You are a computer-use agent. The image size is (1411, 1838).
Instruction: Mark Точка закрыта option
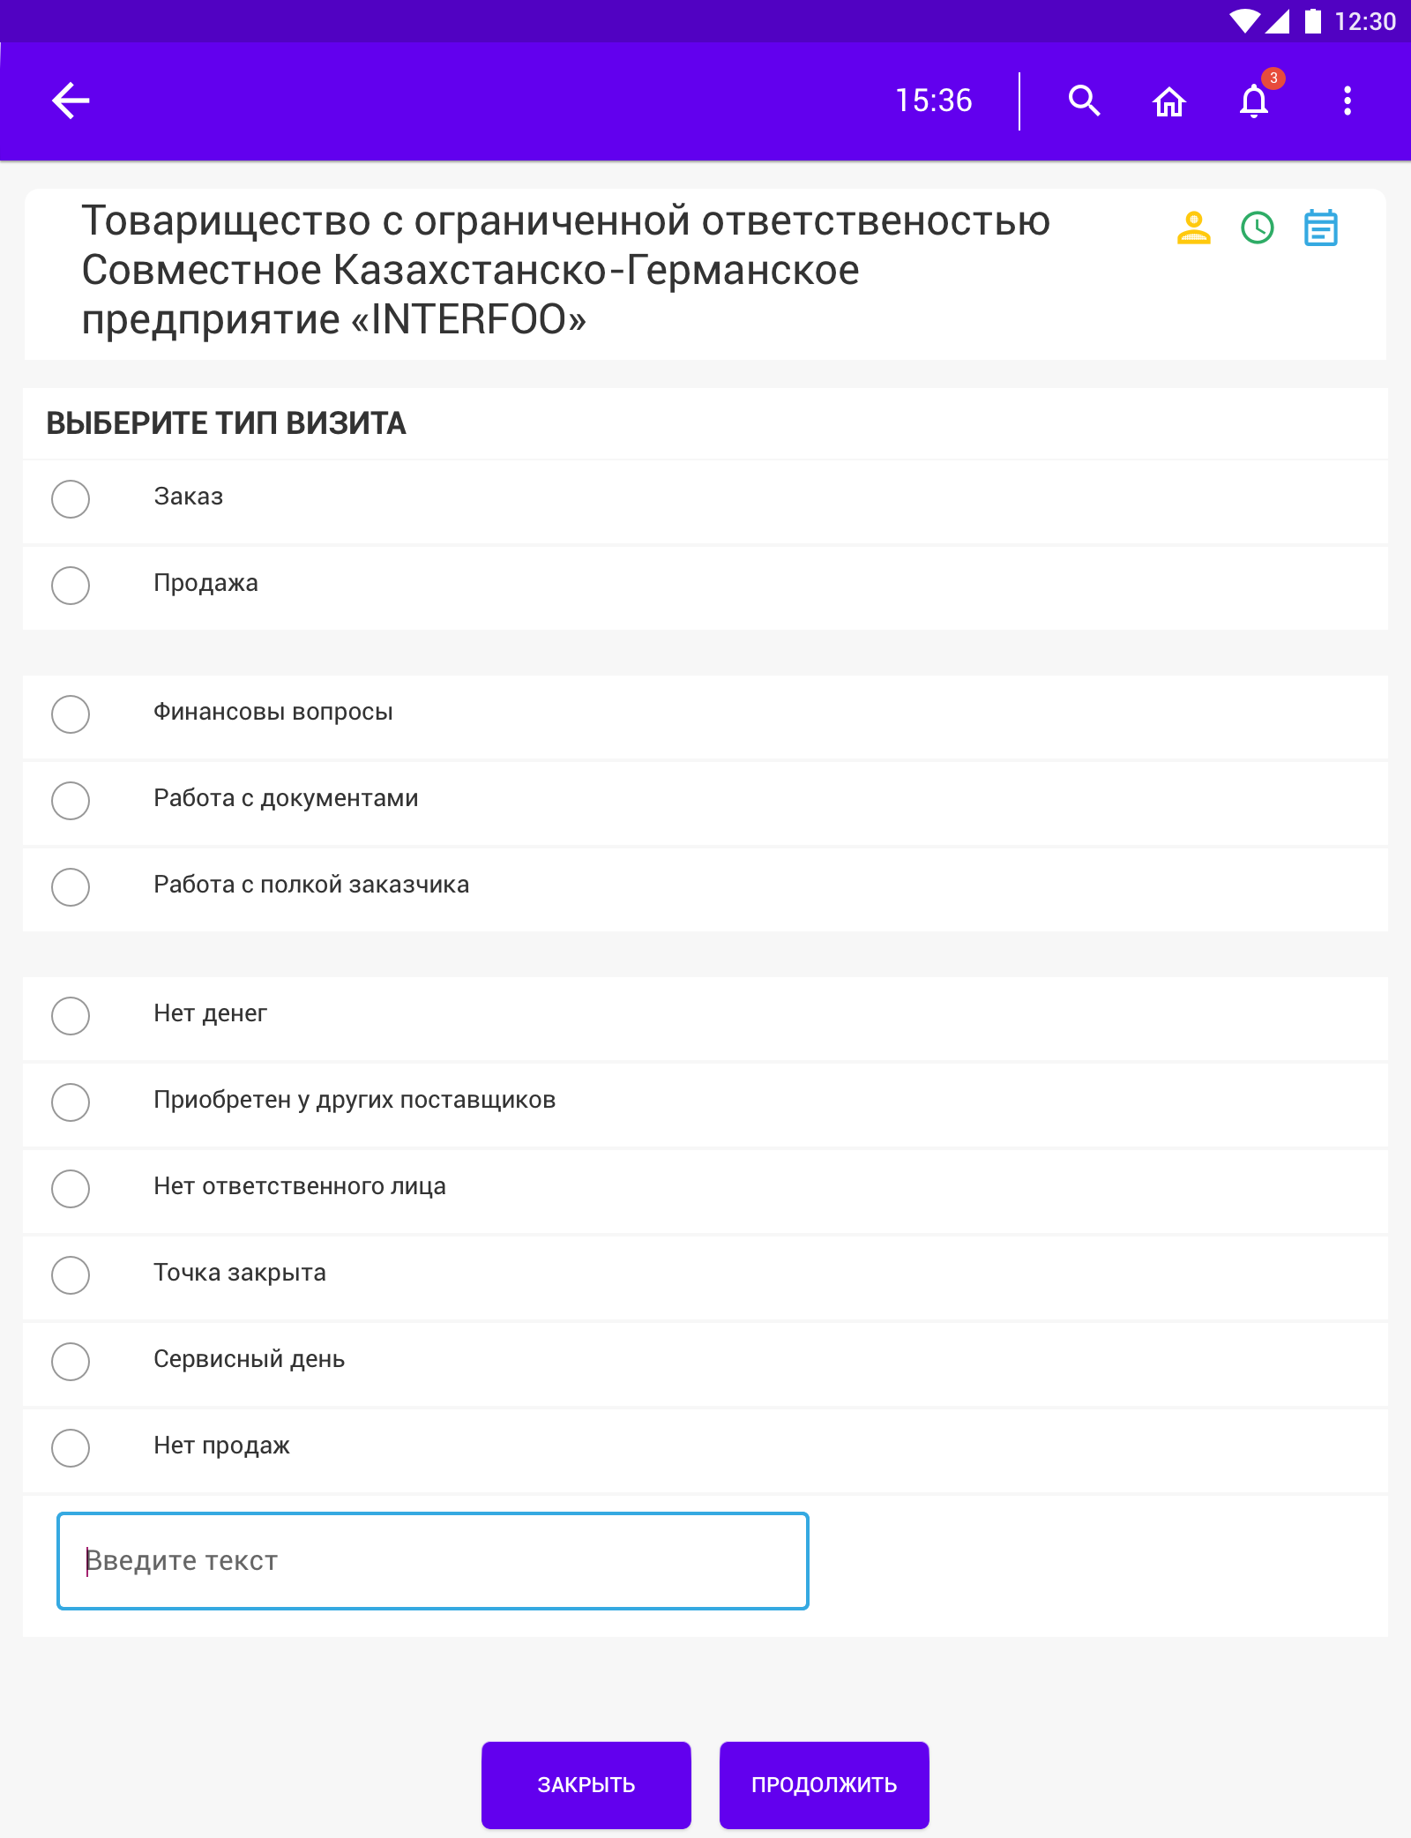[x=71, y=1275]
